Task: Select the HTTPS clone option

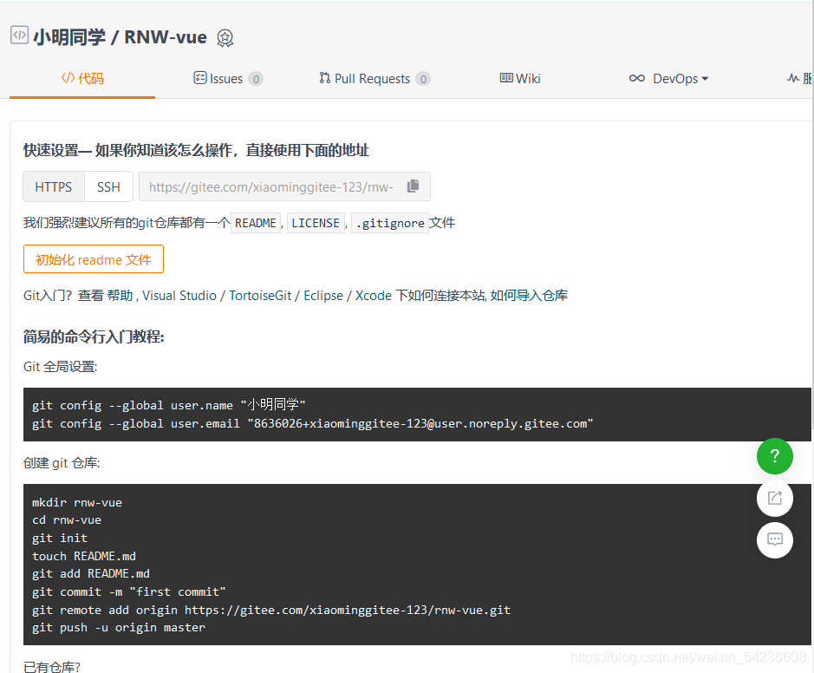Action: click(x=54, y=187)
